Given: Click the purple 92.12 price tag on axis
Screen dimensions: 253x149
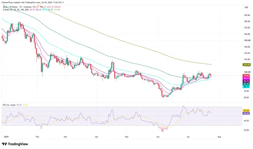Looking at the screenshot, I should tap(247, 81).
